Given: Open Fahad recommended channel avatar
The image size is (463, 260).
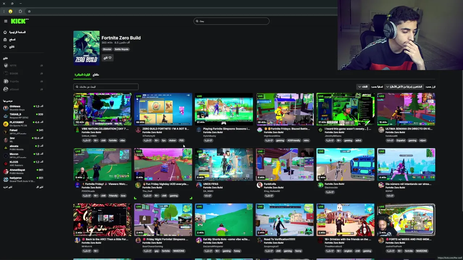Looking at the screenshot, I should [x=6, y=131].
